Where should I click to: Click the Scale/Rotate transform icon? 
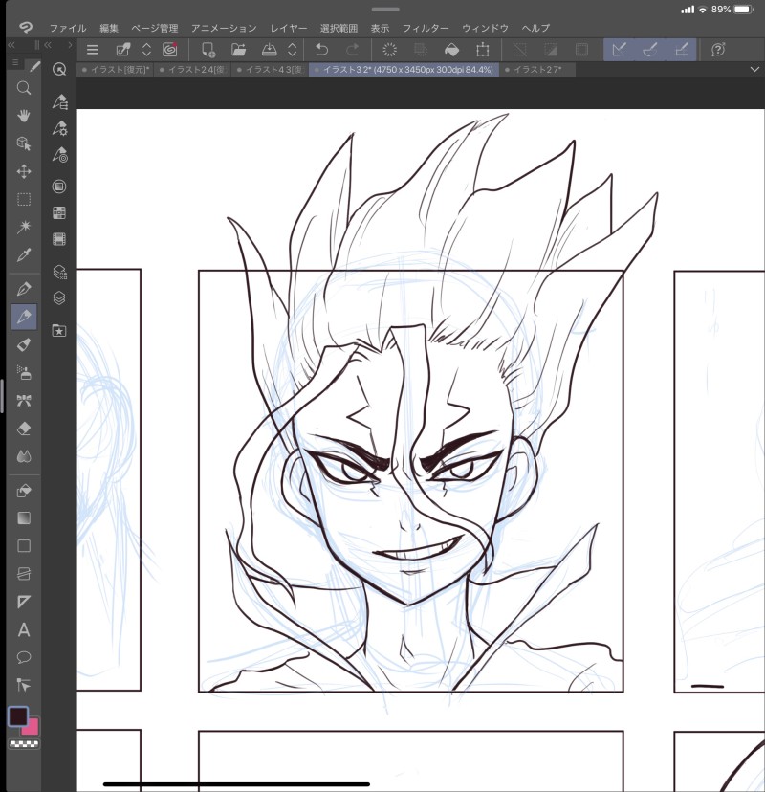[482, 50]
